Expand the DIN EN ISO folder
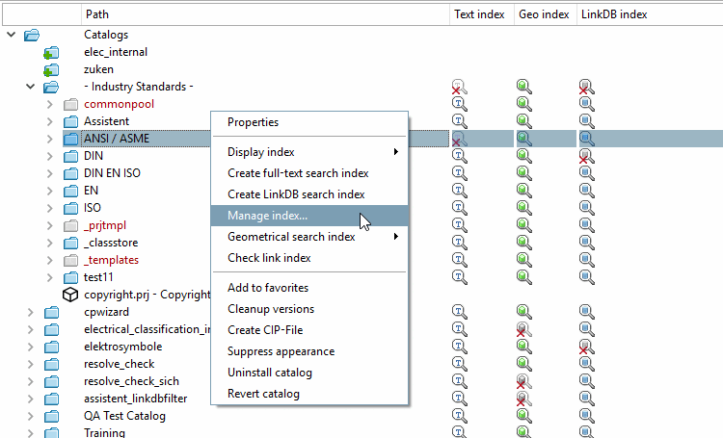 click(50, 173)
